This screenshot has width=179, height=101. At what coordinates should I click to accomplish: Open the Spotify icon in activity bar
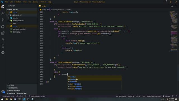[3, 53]
